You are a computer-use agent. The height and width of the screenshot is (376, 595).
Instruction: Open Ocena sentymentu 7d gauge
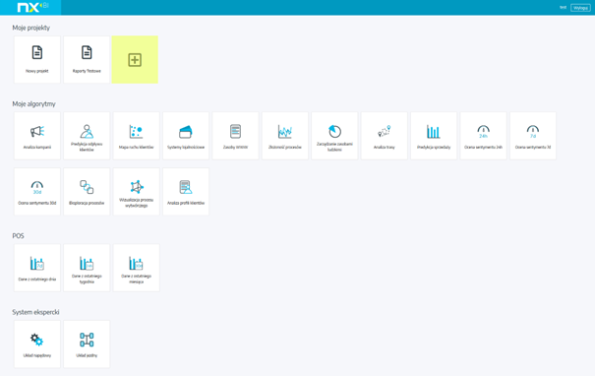point(533,136)
